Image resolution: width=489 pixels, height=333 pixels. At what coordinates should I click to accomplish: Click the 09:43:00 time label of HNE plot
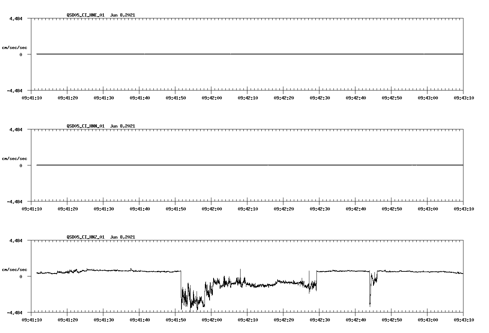pyautogui.click(x=428, y=98)
